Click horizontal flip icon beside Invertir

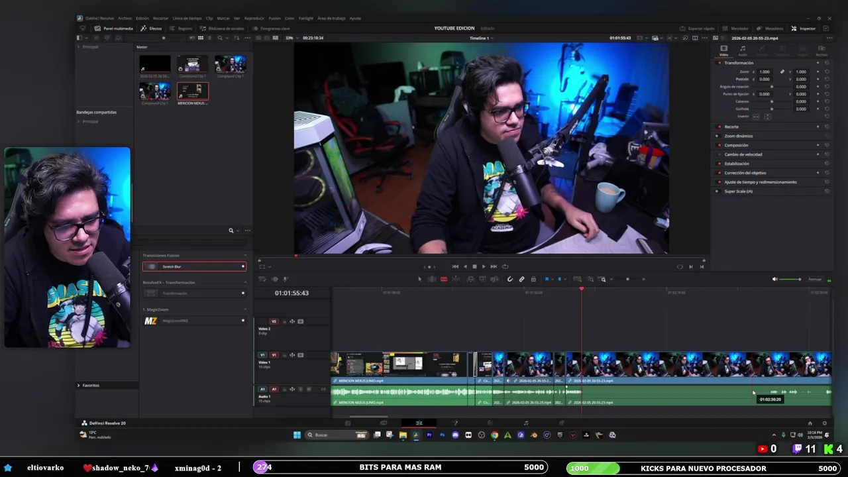pos(756,117)
